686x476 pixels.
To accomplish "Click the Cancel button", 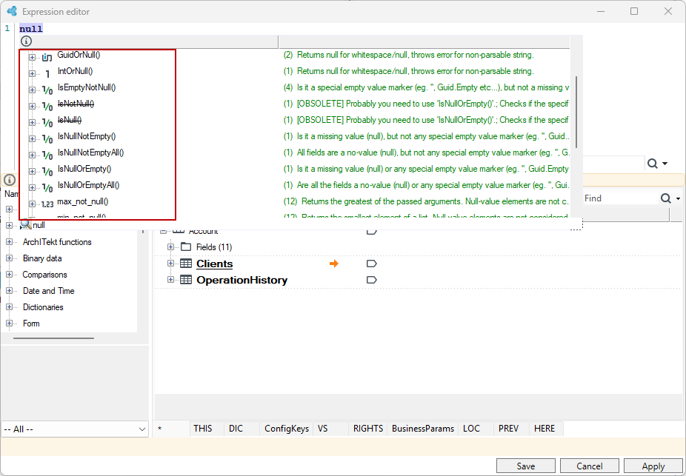I will tap(589, 466).
